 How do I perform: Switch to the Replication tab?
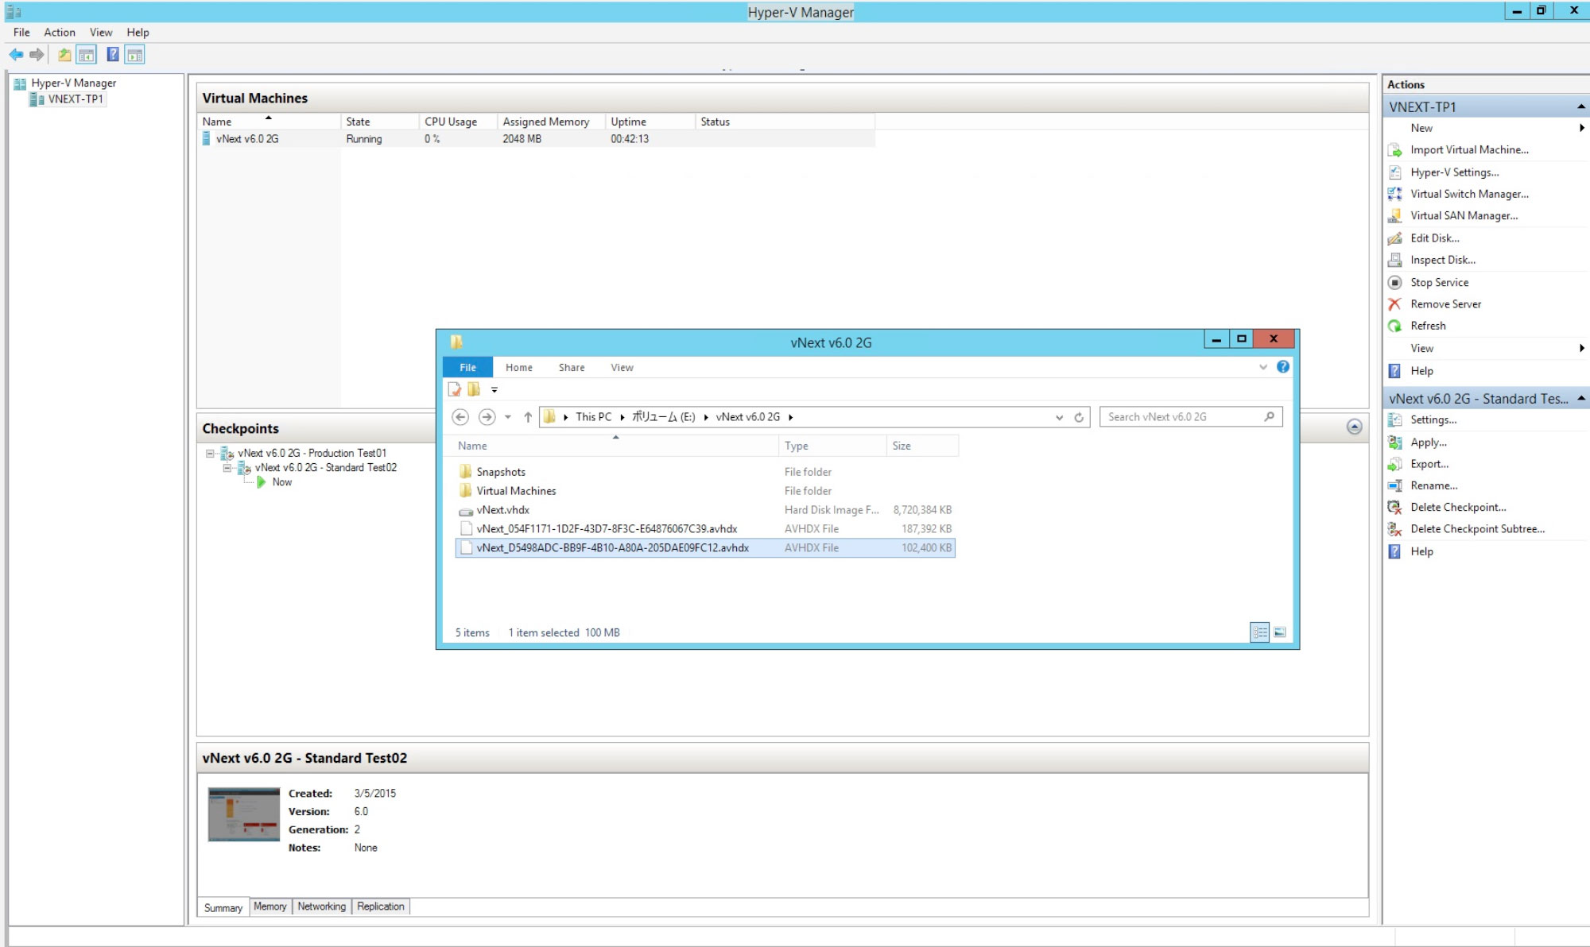(381, 906)
